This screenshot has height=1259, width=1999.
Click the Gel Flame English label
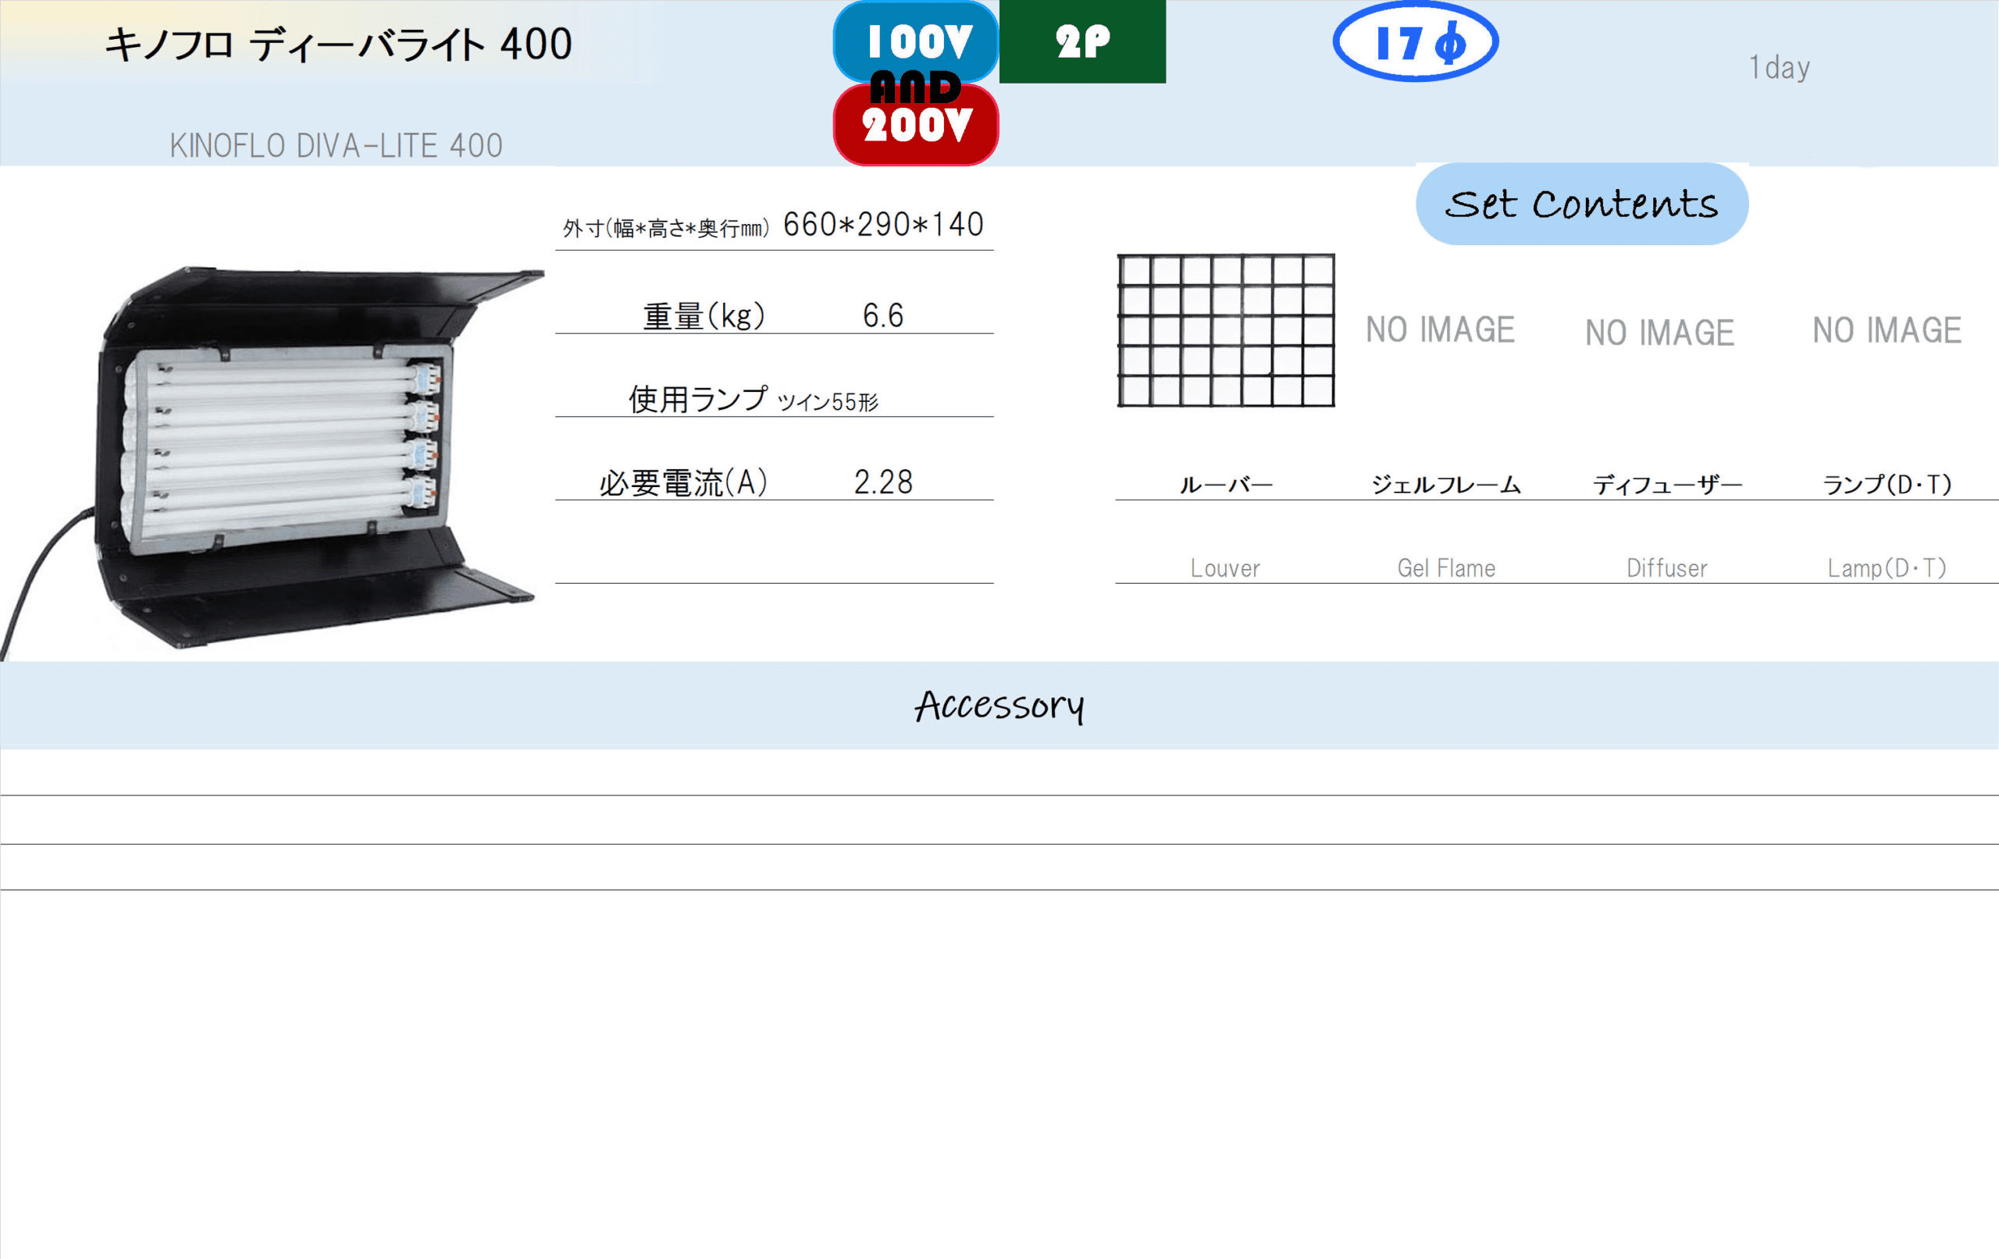[x=1446, y=568]
